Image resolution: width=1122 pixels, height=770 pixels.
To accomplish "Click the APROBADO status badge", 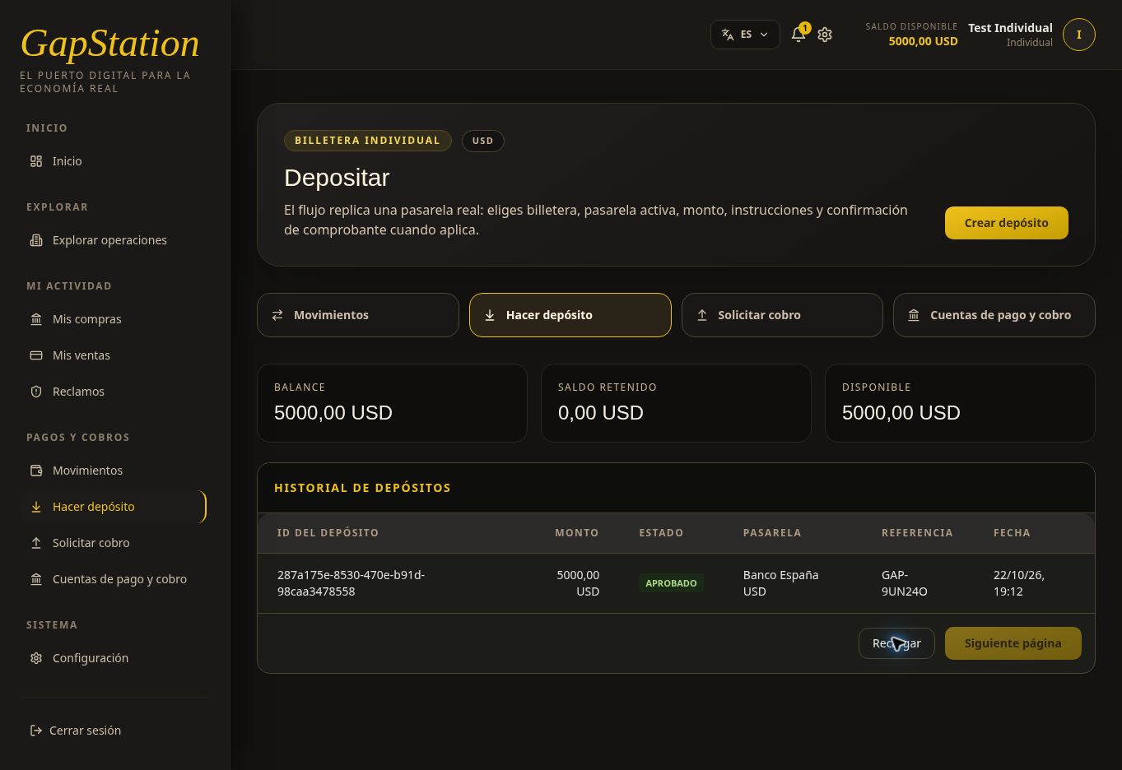I will [671, 583].
